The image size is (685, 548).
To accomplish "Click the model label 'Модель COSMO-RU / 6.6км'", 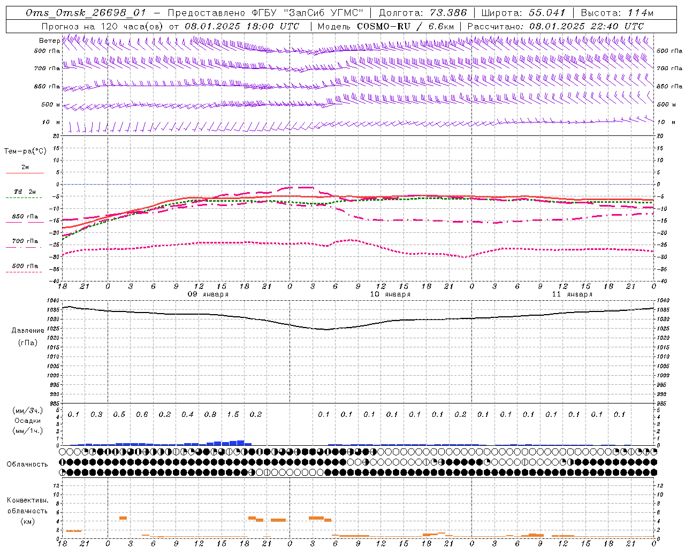I will [x=386, y=26].
